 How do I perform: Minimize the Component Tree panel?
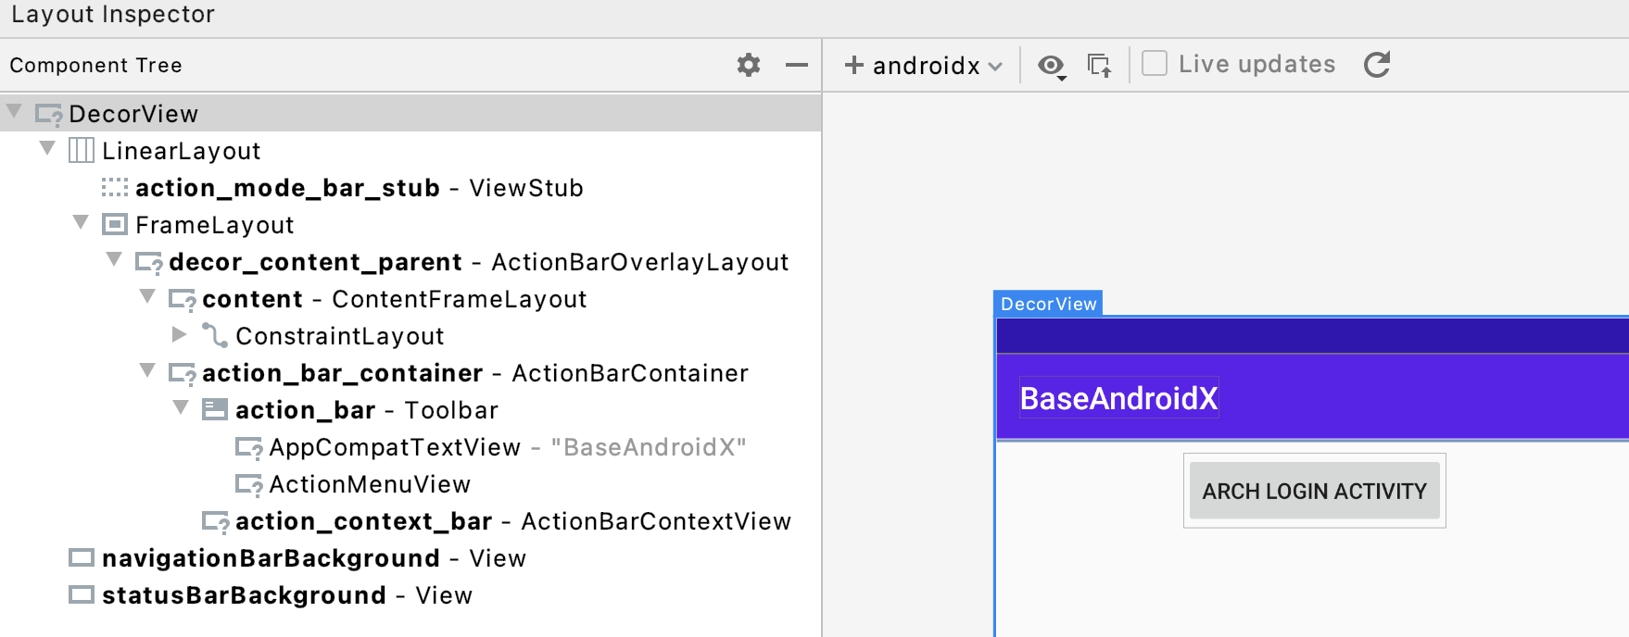pyautogui.click(x=796, y=65)
